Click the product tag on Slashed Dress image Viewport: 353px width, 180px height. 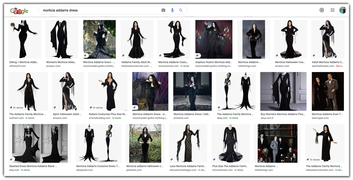click(x=11, y=160)
